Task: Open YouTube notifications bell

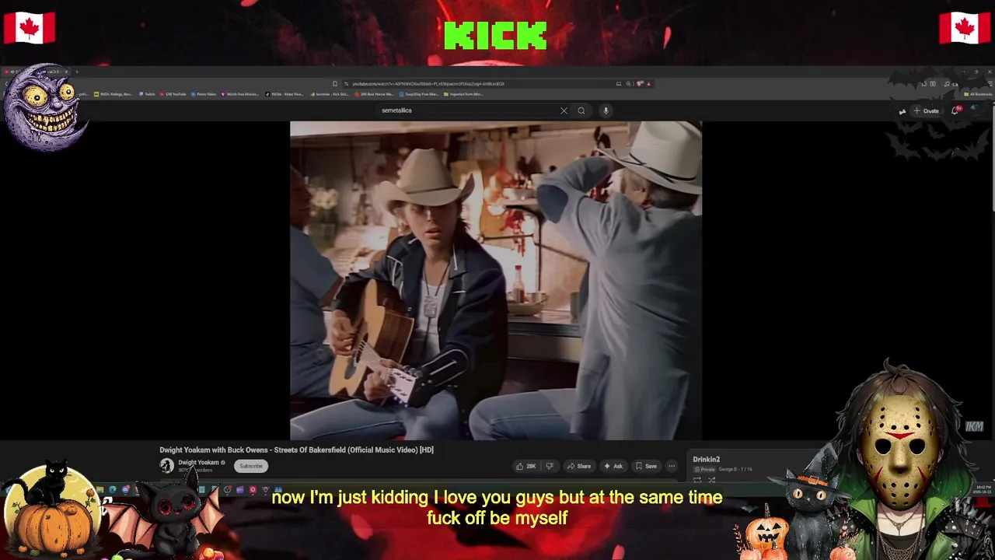Action: coord(955,110)
